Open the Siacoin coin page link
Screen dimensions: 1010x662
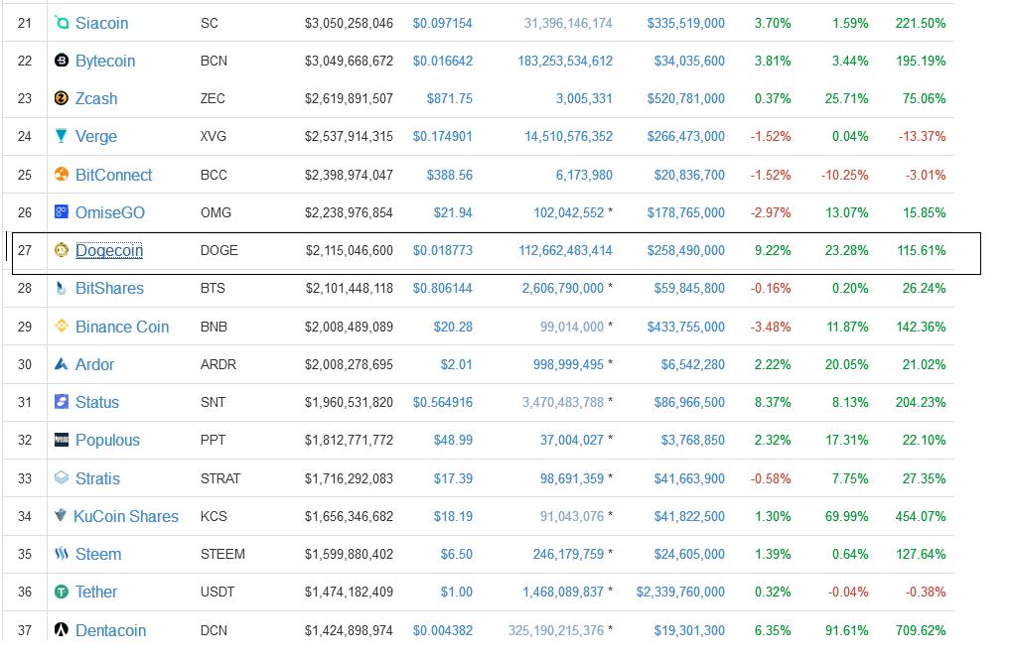101,23
